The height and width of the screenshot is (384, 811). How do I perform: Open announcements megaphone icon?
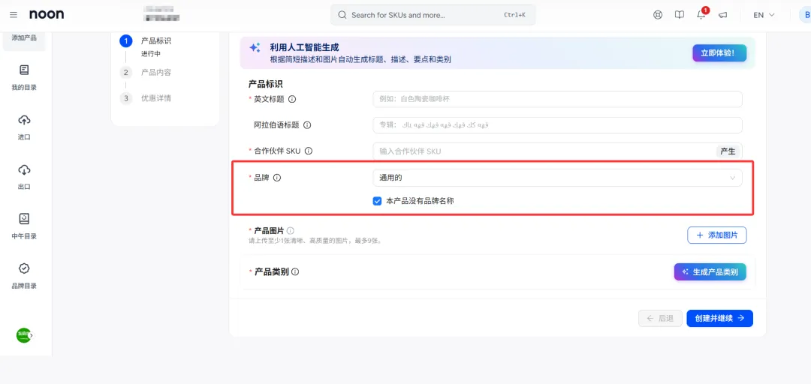click(x=723, y=15)
